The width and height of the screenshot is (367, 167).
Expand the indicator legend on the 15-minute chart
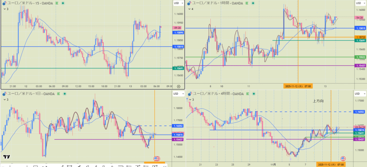(4, 9)
